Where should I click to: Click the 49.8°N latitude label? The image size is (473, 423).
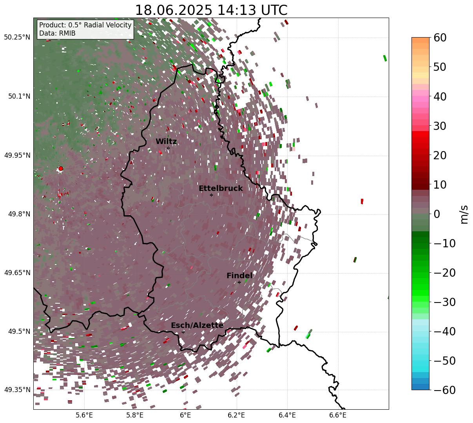[19, 214]
